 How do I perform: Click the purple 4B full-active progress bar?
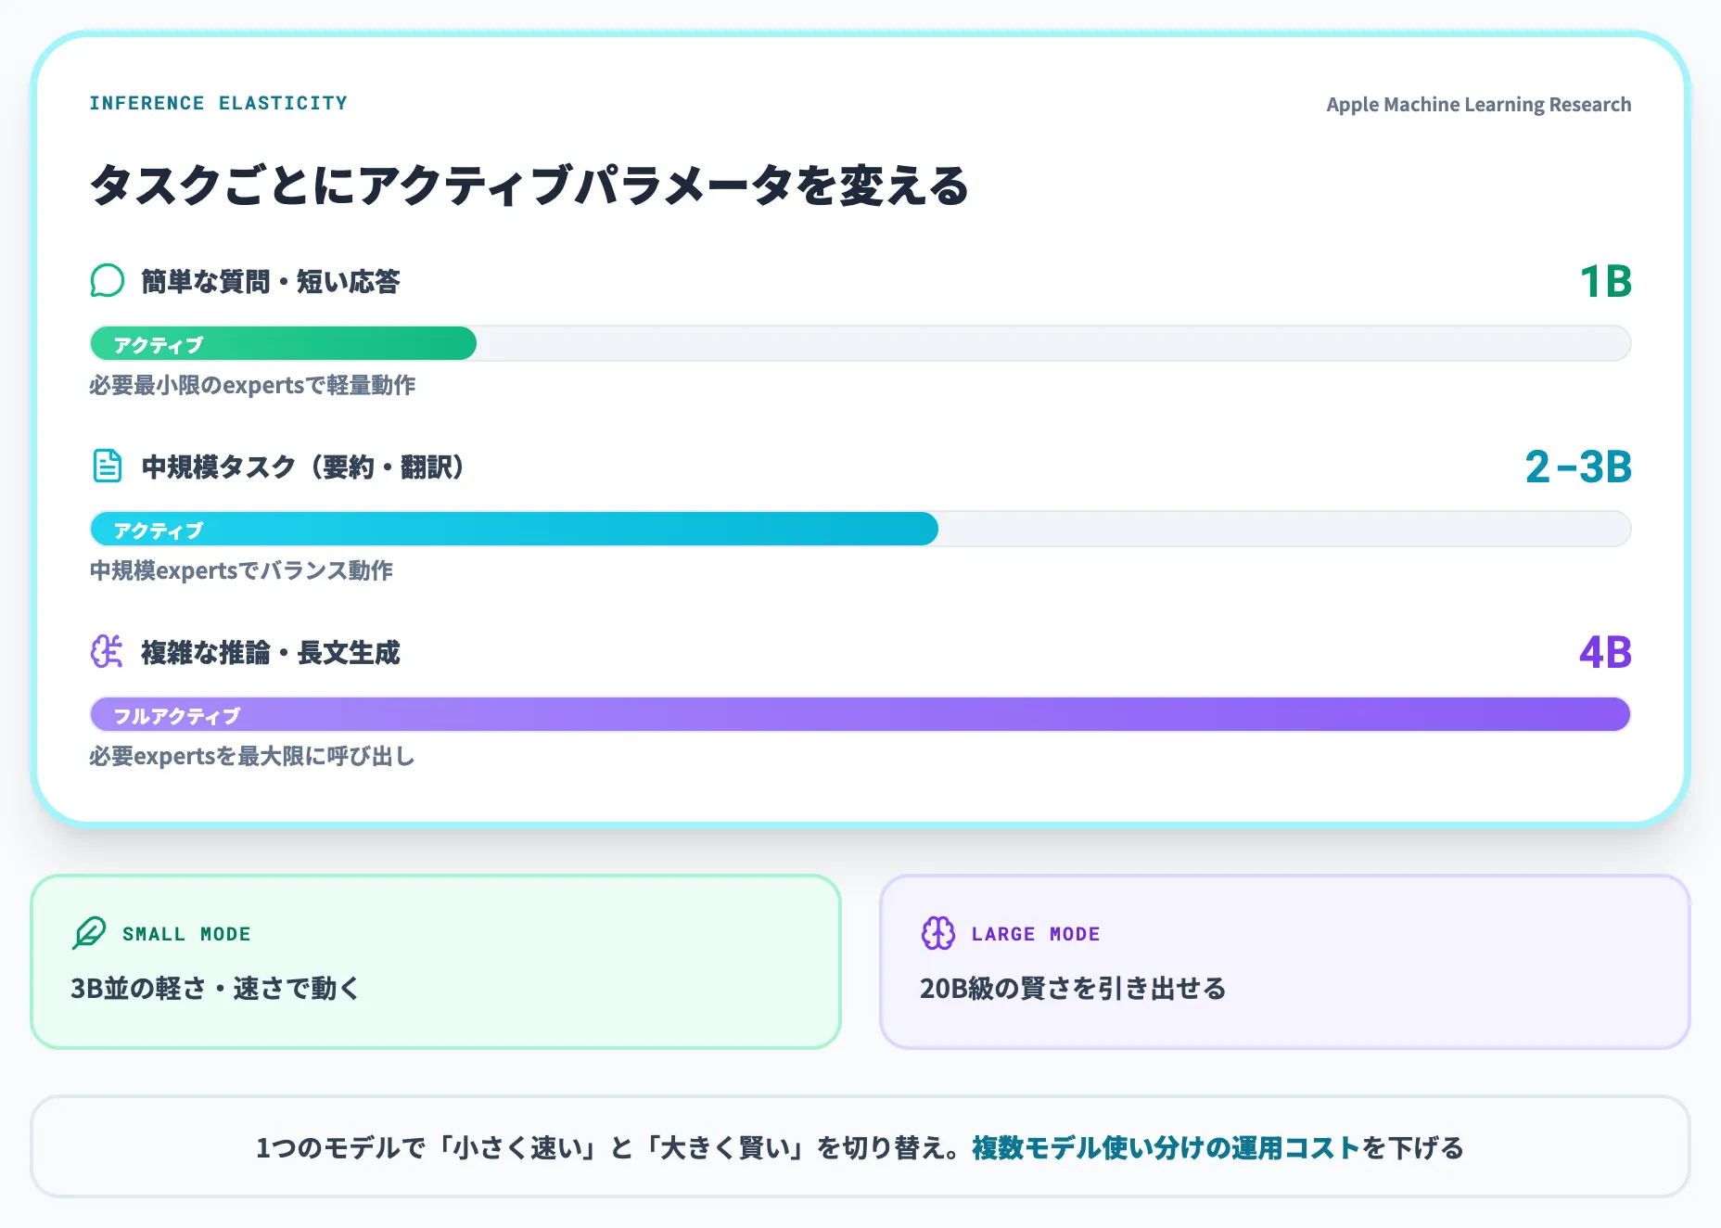coord(860,715)
